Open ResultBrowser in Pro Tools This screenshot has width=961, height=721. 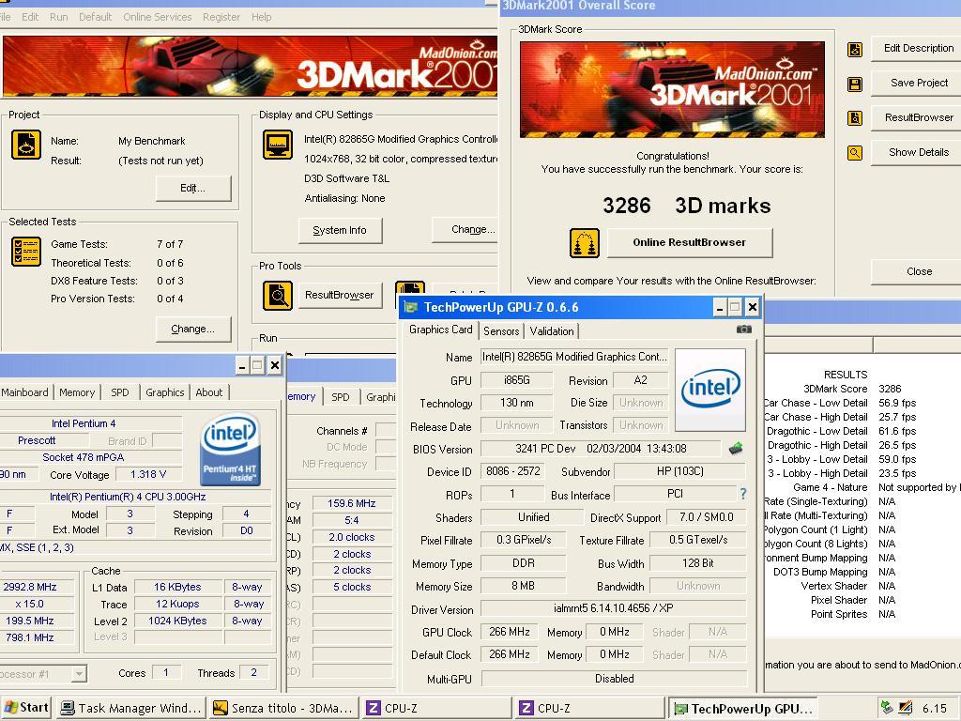pos(340,296)
